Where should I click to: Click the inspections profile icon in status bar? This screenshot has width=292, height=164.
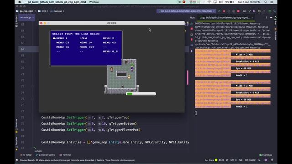click(x=266, y=160)
